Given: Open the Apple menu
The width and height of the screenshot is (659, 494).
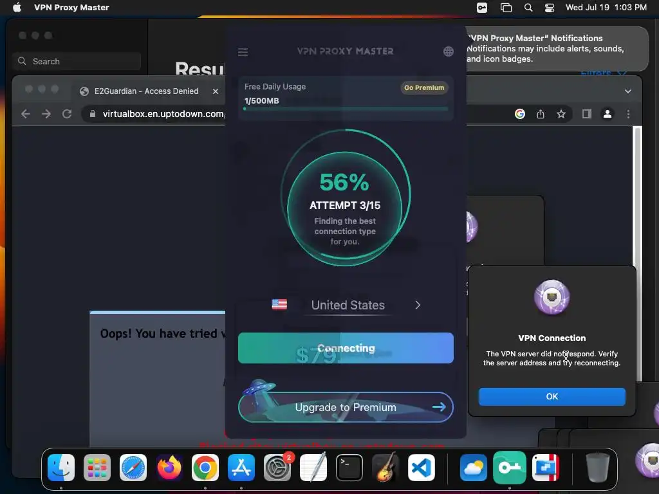Looking at the screenshot, I should click(x=17, y=8).
